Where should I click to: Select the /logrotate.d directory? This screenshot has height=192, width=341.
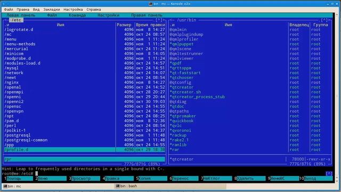coord(19,30)
